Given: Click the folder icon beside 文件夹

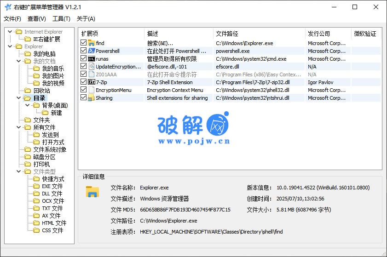Looking at the screenshot, I should coord(28,120).
